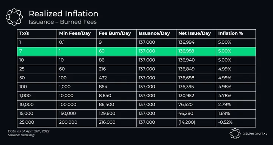273x145 pixels.
Task: Click the highlighted green 7 Tx/s cell
Action: (x=37, y=51)
